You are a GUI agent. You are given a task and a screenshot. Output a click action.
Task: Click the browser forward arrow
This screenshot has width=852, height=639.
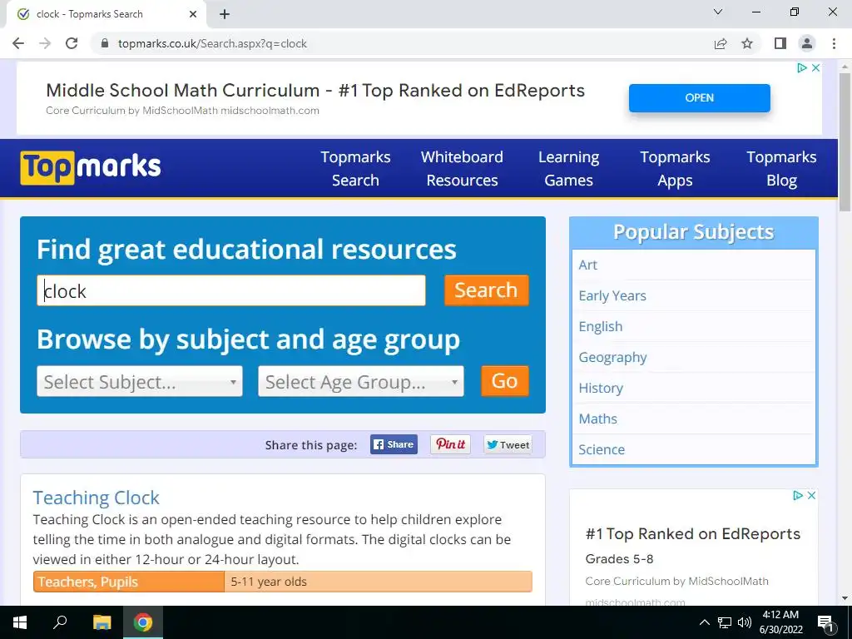(45, 43)
